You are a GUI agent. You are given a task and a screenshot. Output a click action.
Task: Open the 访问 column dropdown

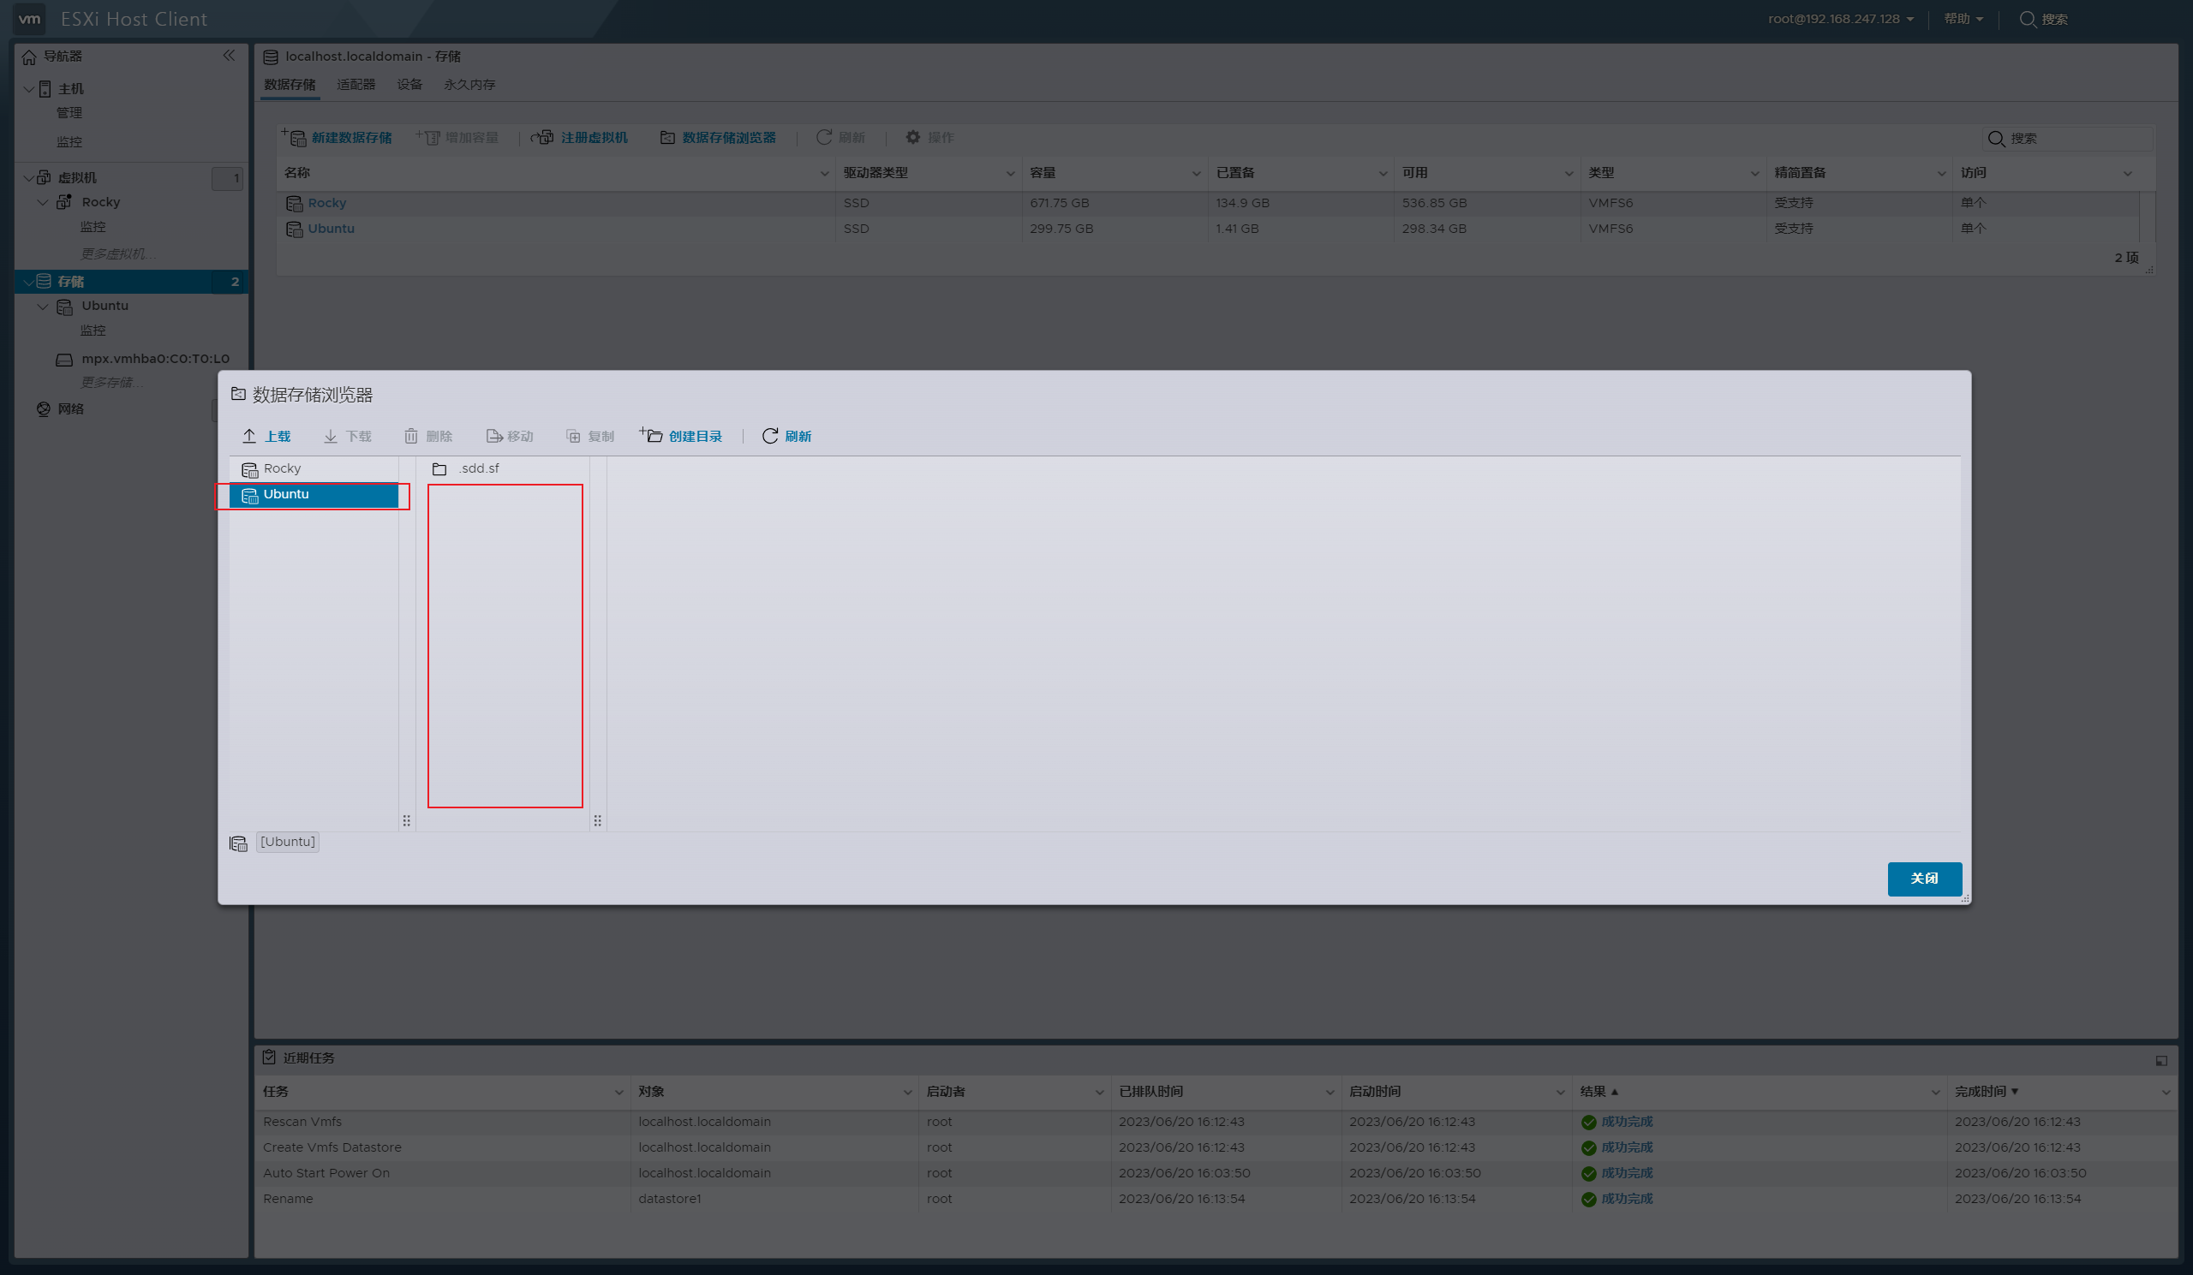tap(2128, 173)
